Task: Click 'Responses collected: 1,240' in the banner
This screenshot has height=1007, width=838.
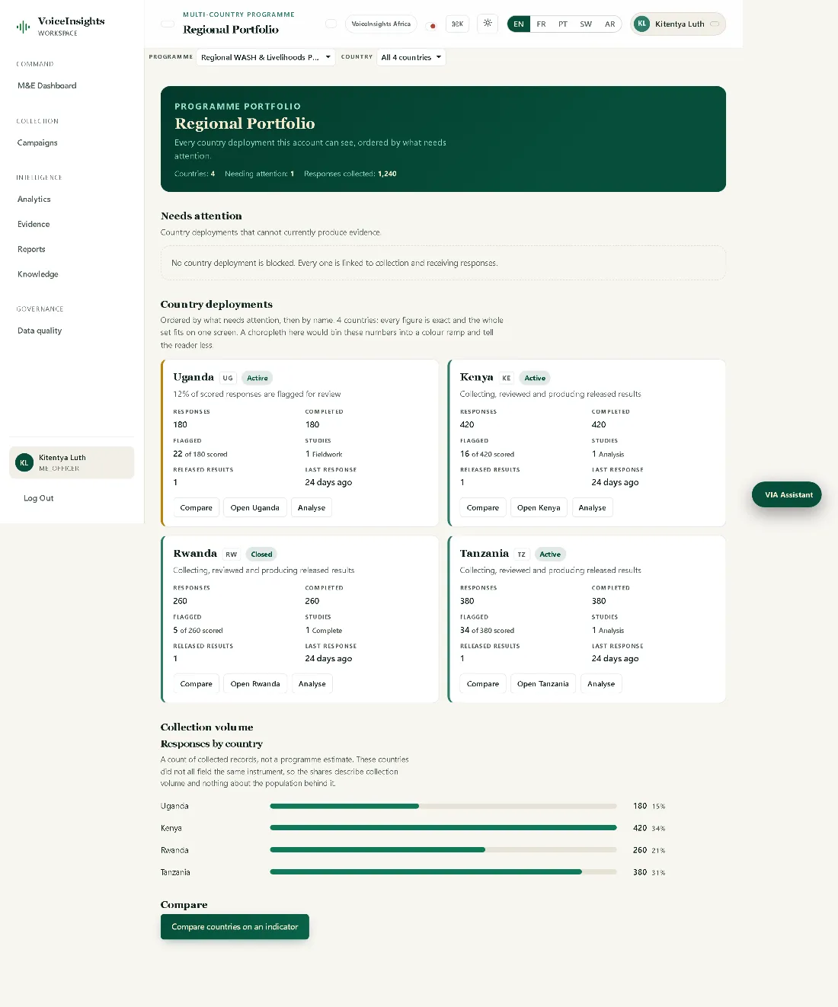Action: coord(350,174)
